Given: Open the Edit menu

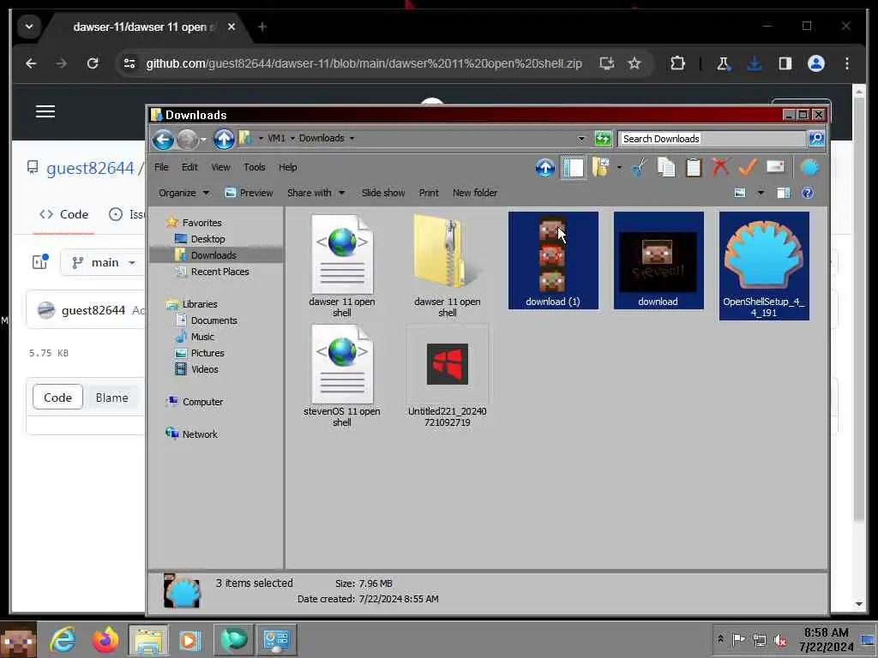Looking at the screenshot, I should coord(189,167).
